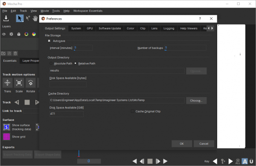Click the matte color wheel icon
This screenshot has width=256, height=166.
pyautogui.click(x=34, y=34)
